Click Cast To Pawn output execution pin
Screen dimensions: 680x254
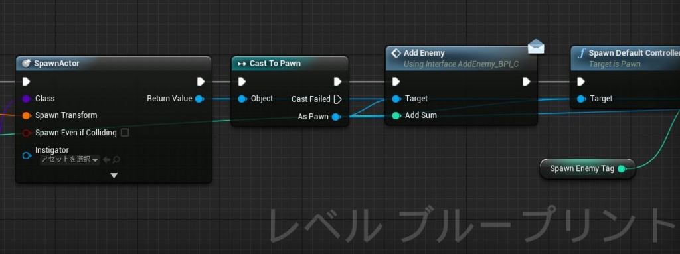337,82
